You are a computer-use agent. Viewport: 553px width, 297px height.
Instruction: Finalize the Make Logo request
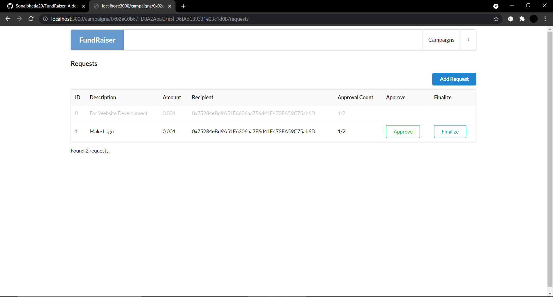450,132
